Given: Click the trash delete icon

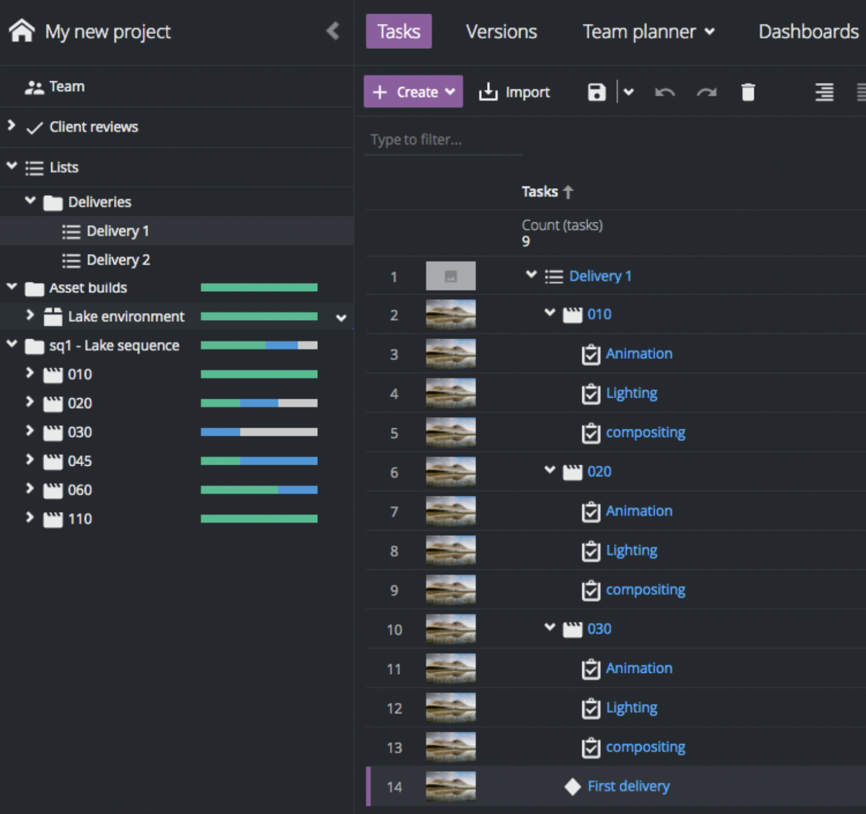Looking at the screenshot, I should pos(748,92).
